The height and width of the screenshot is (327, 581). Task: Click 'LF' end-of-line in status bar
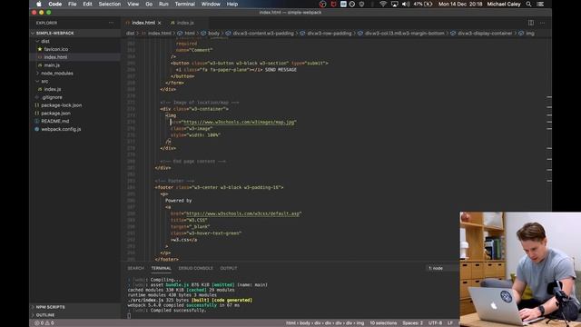click(450, 323)
